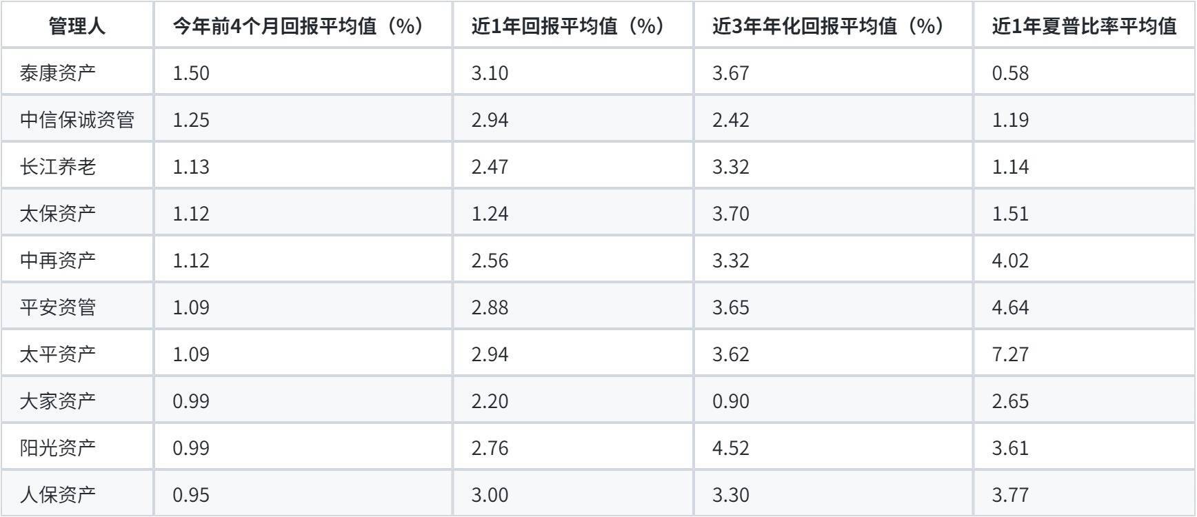Select the 0.90 three-year return cell

(x=834, y=401)
